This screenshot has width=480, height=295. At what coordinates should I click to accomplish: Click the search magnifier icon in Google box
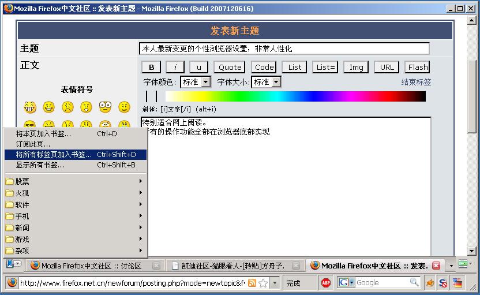(x=414, y=282)
